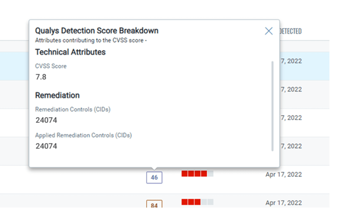Click the 'Attributes contributing to the CVSS score' subtitle
Viewport: 337px width, 220px height.
[x=91, y=40]
